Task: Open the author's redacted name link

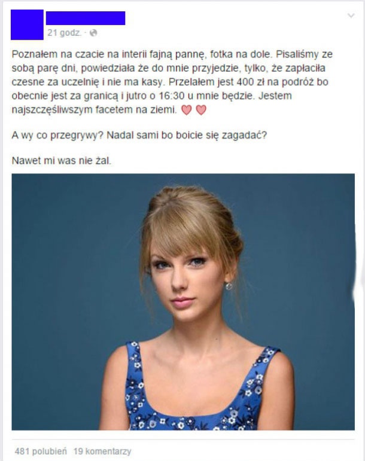Action: tap(86, 18)
